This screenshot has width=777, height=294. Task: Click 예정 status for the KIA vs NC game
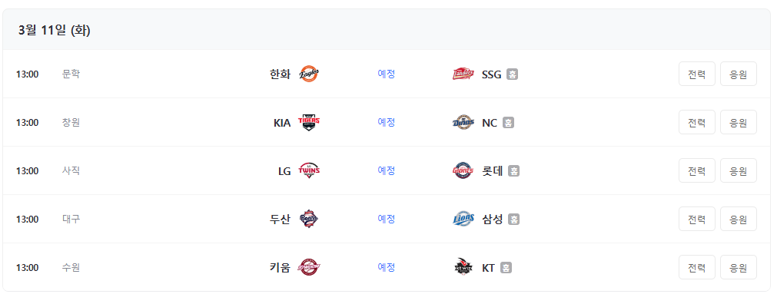pos(386,122)
